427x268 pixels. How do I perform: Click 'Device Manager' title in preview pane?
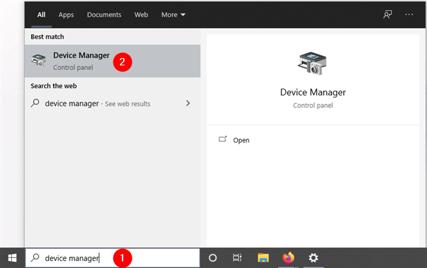pos(313,92)
